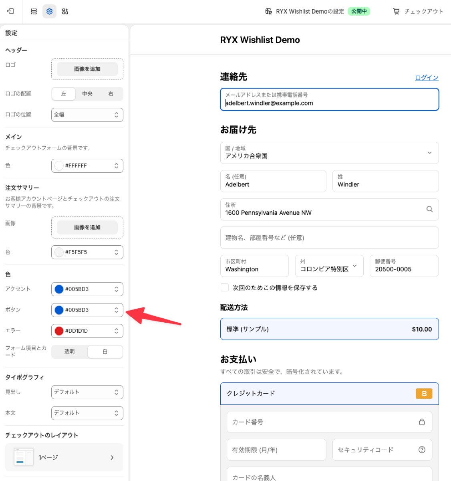451x481 pixels.
Task: Click 画像を追加 for order summary image
Action: (87, 227)
